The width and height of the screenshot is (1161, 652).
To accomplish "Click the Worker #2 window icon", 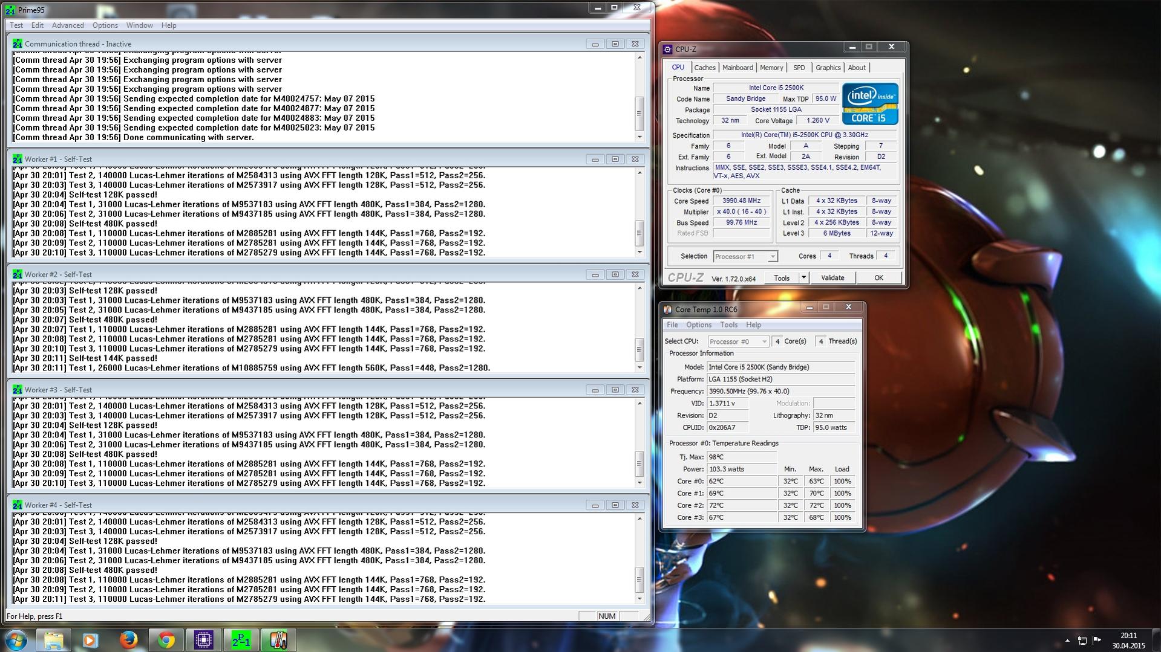I will [x=18, y=274].
